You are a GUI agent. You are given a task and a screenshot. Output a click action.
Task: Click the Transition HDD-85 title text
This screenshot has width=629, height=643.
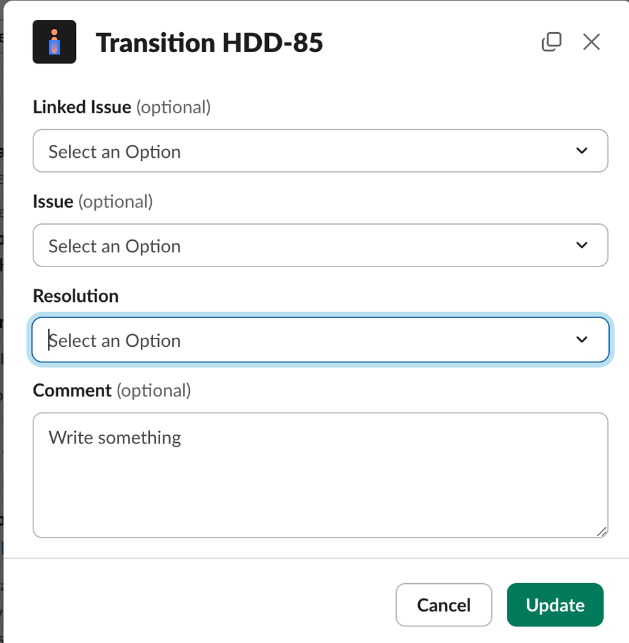click(x=209, y=43)
